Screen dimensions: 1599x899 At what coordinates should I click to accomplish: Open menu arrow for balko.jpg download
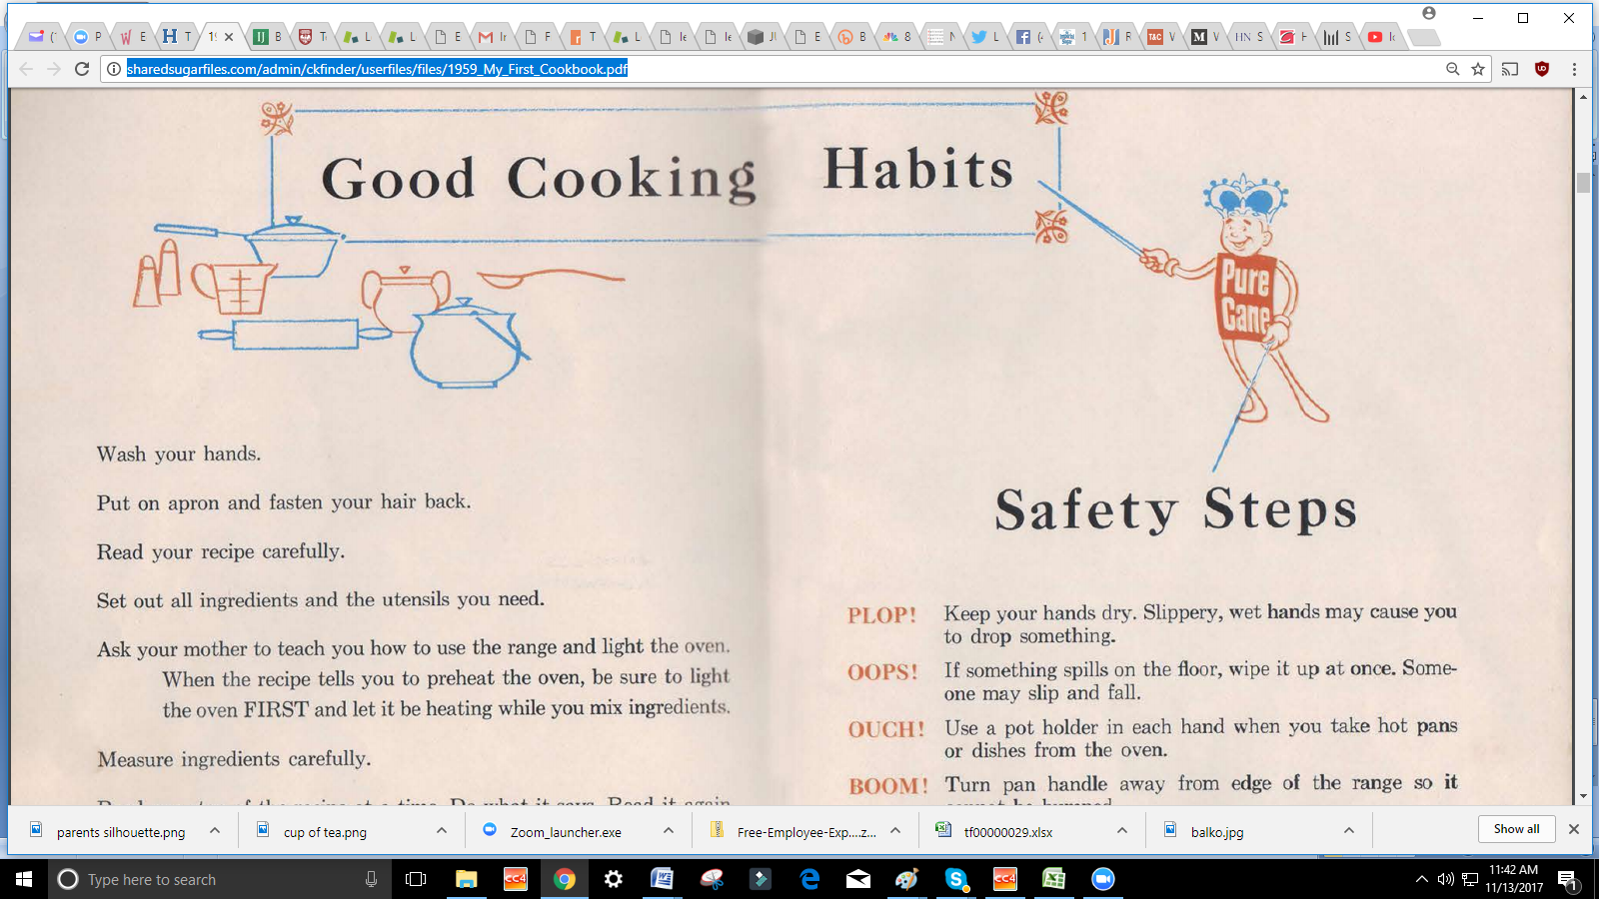pyautogui.click(x=1349, y=831)
